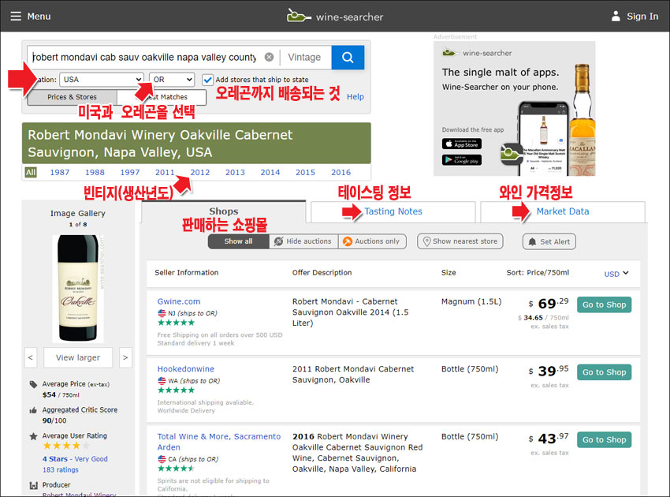Switch to the Market Data tab

click(562, 211)
